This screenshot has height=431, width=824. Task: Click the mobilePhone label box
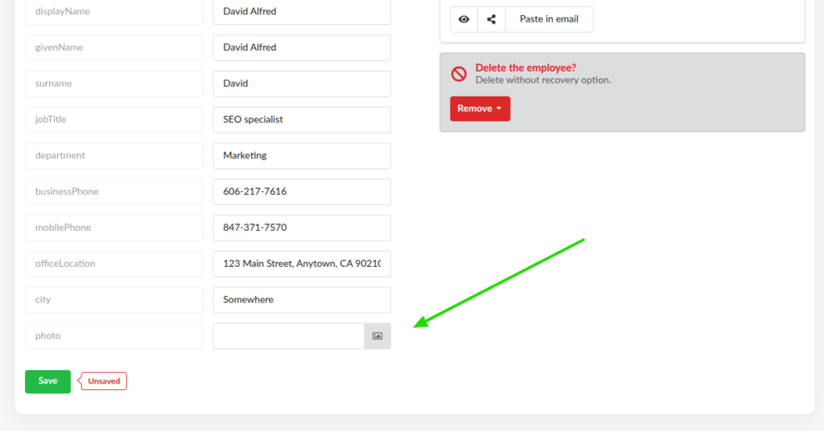[114, 228]
